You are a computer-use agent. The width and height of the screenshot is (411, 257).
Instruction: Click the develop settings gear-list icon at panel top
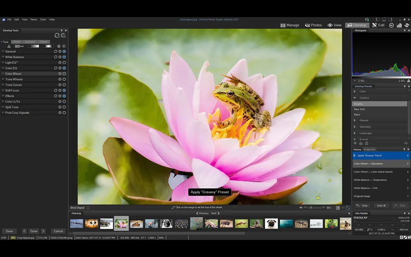click(63, 35)
